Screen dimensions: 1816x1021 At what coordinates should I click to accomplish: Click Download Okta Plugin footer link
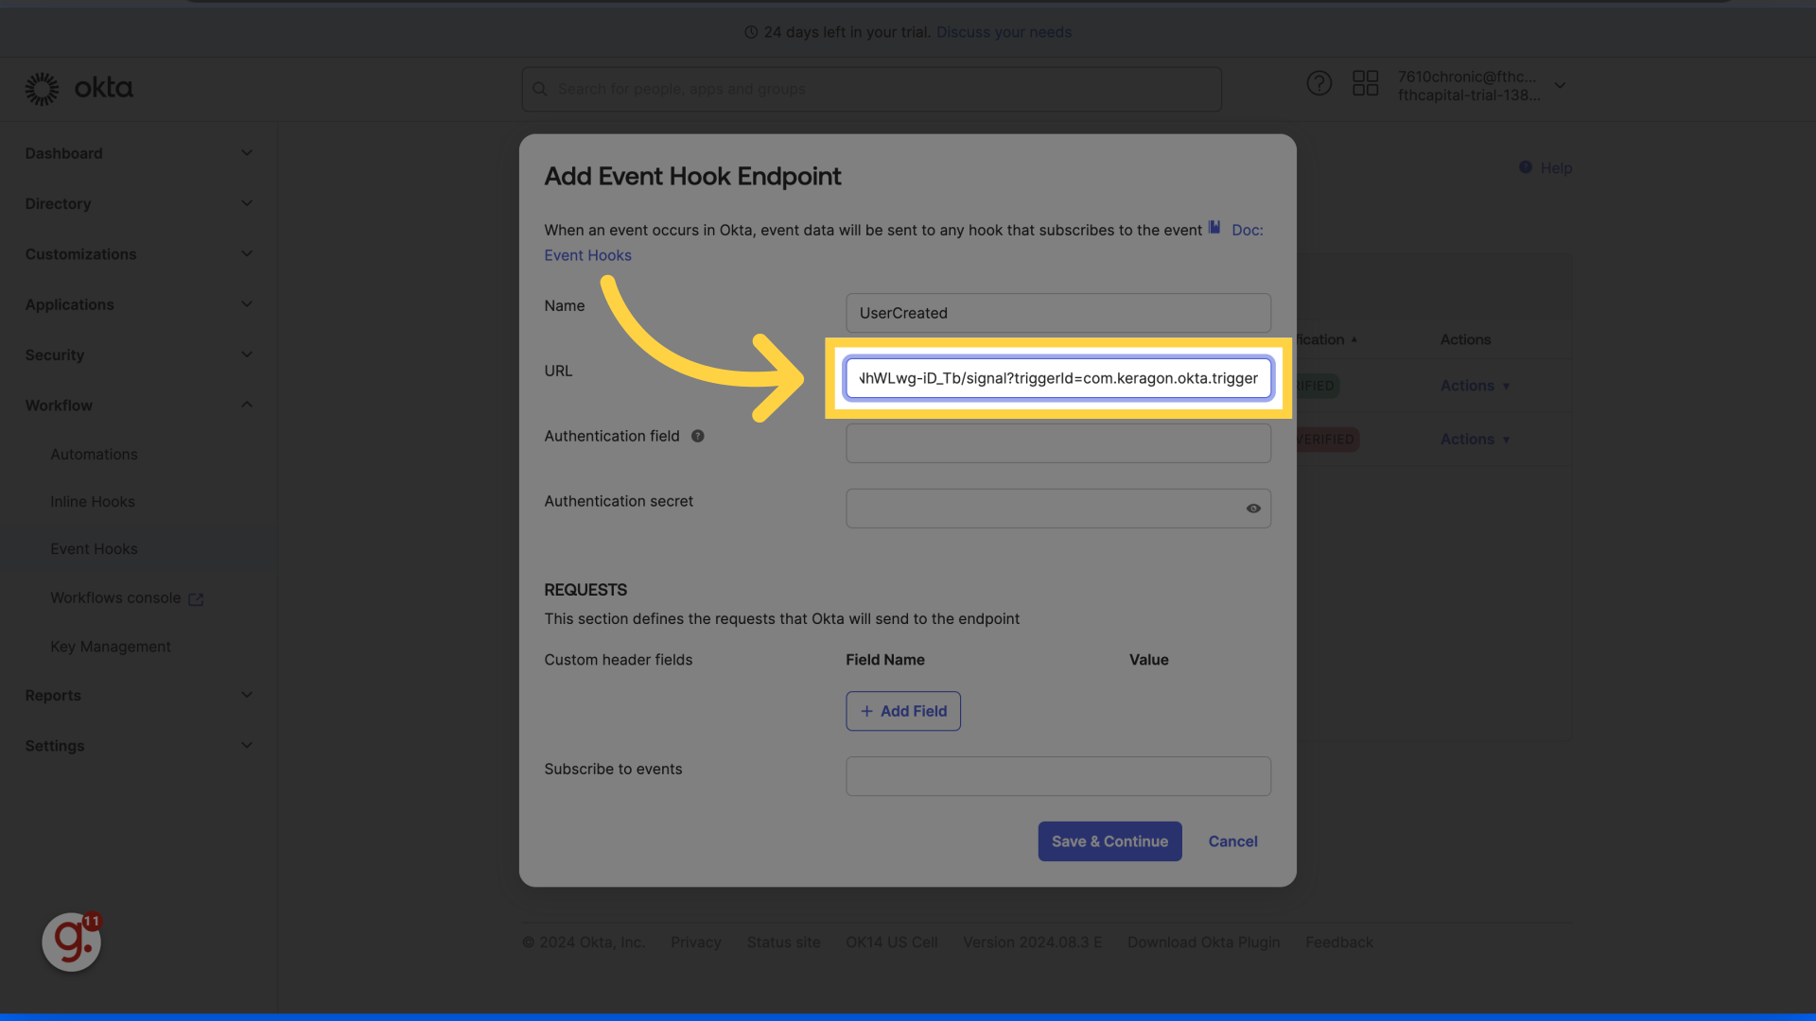[x=1203, y=943]
